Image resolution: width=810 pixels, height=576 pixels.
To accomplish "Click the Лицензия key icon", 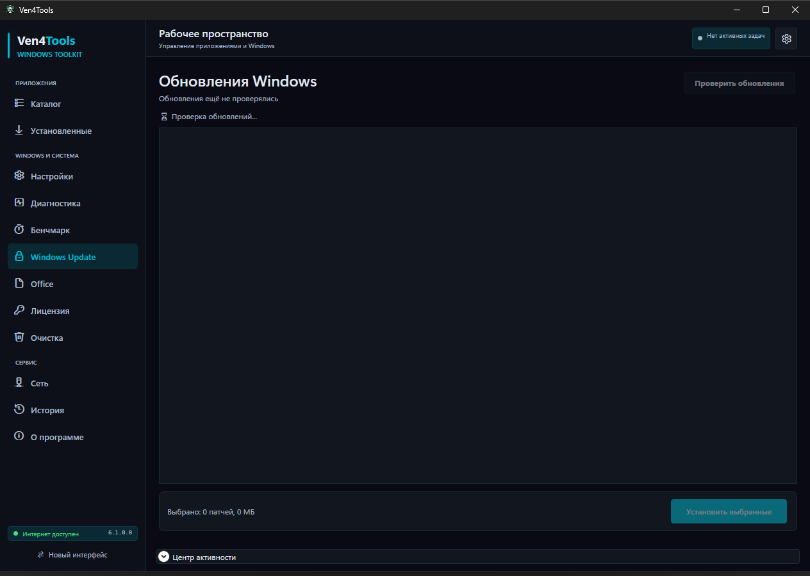I will 19,310.
